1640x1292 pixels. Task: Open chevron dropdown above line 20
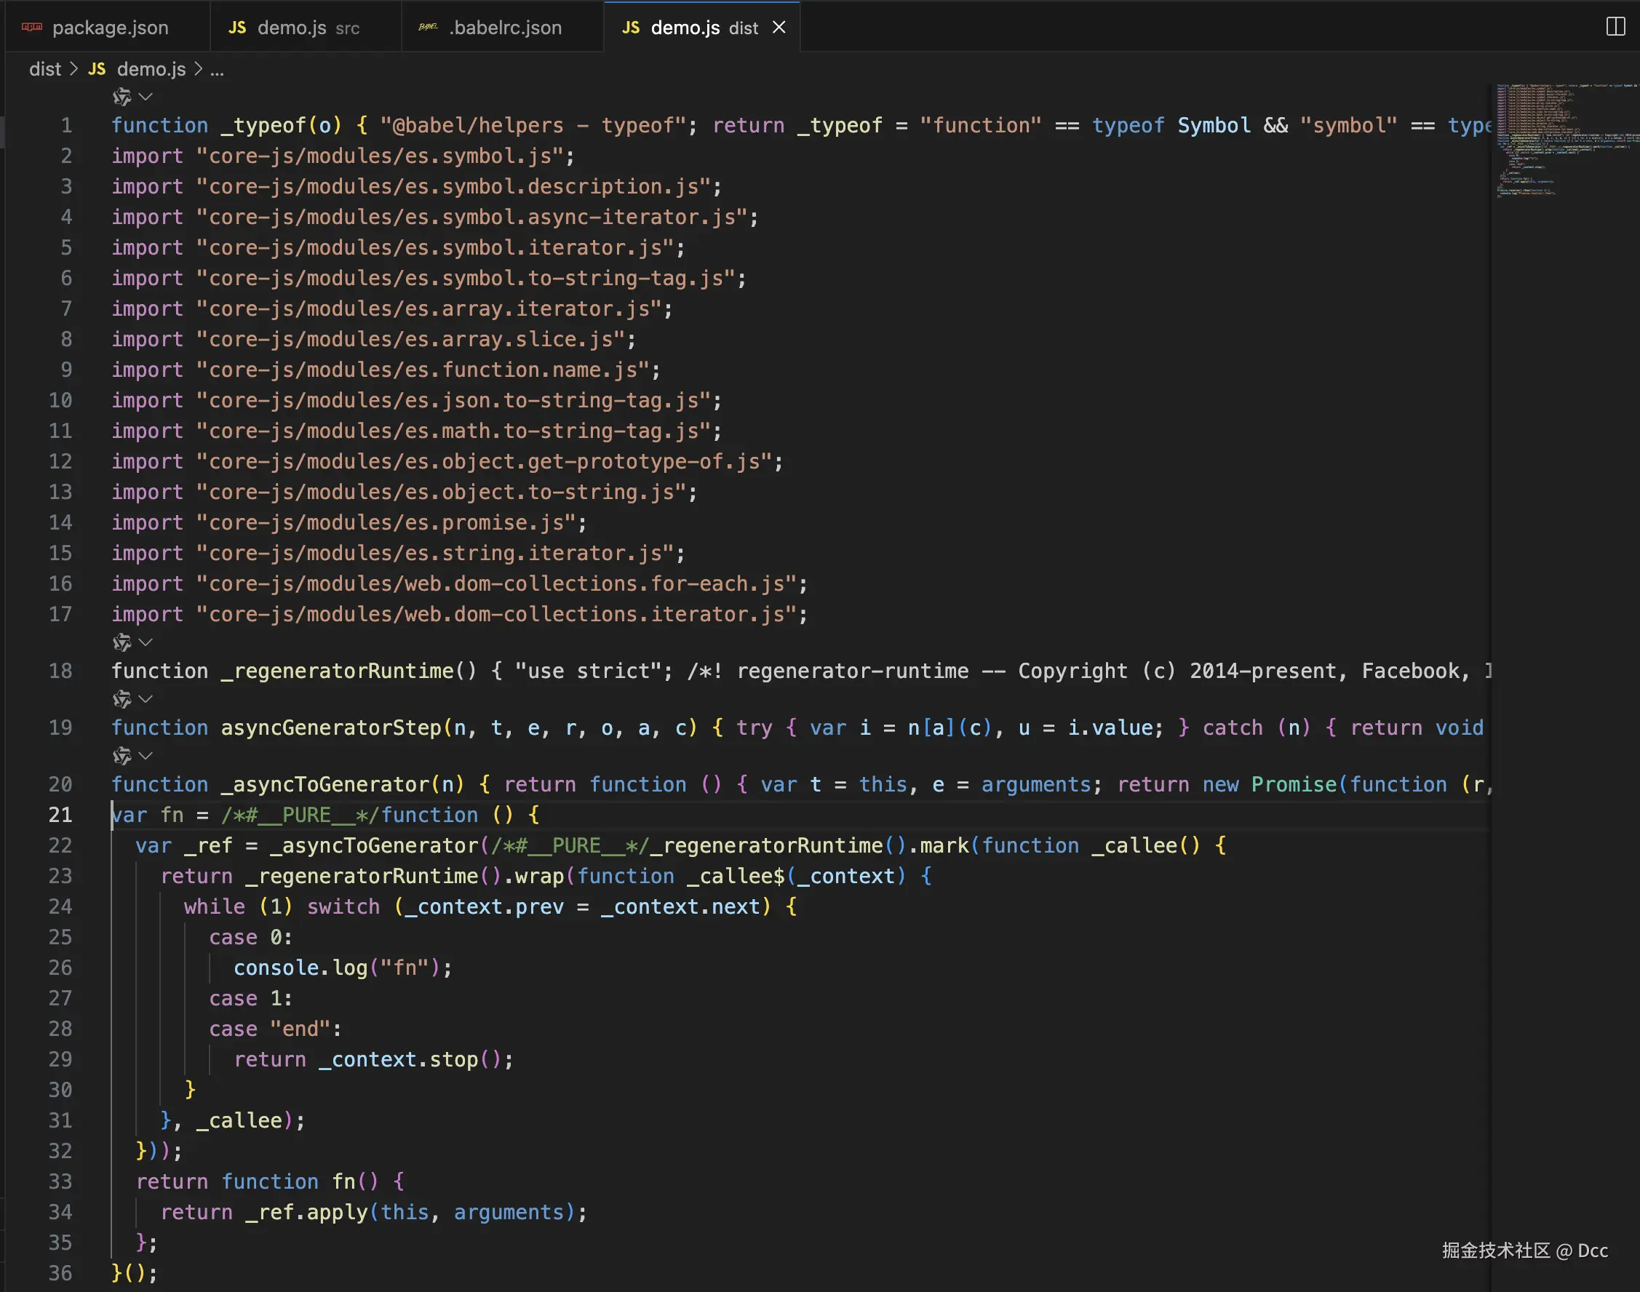pos(146,756)
